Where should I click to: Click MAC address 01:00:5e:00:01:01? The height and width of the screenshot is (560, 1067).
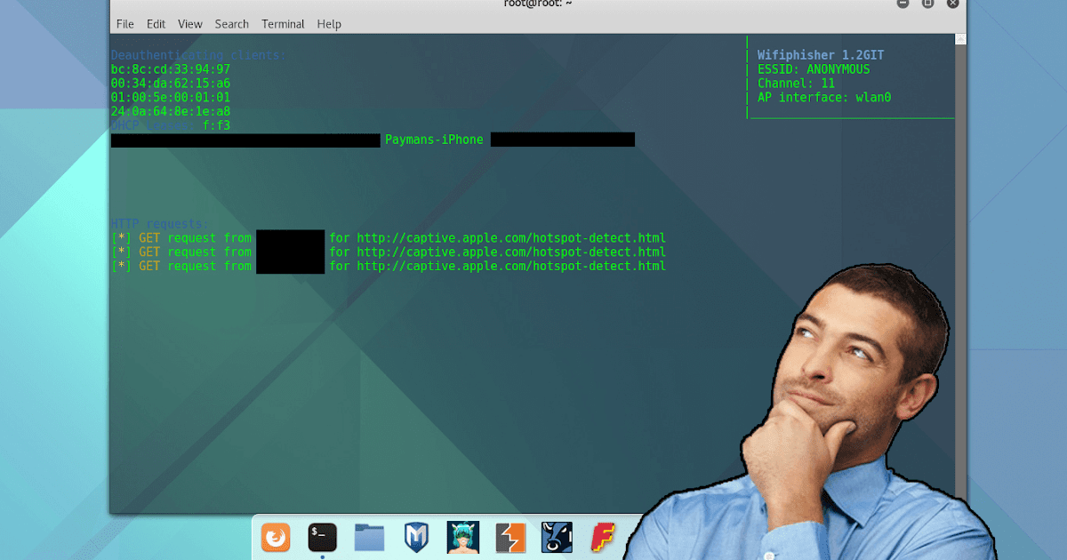pos(171,98)
